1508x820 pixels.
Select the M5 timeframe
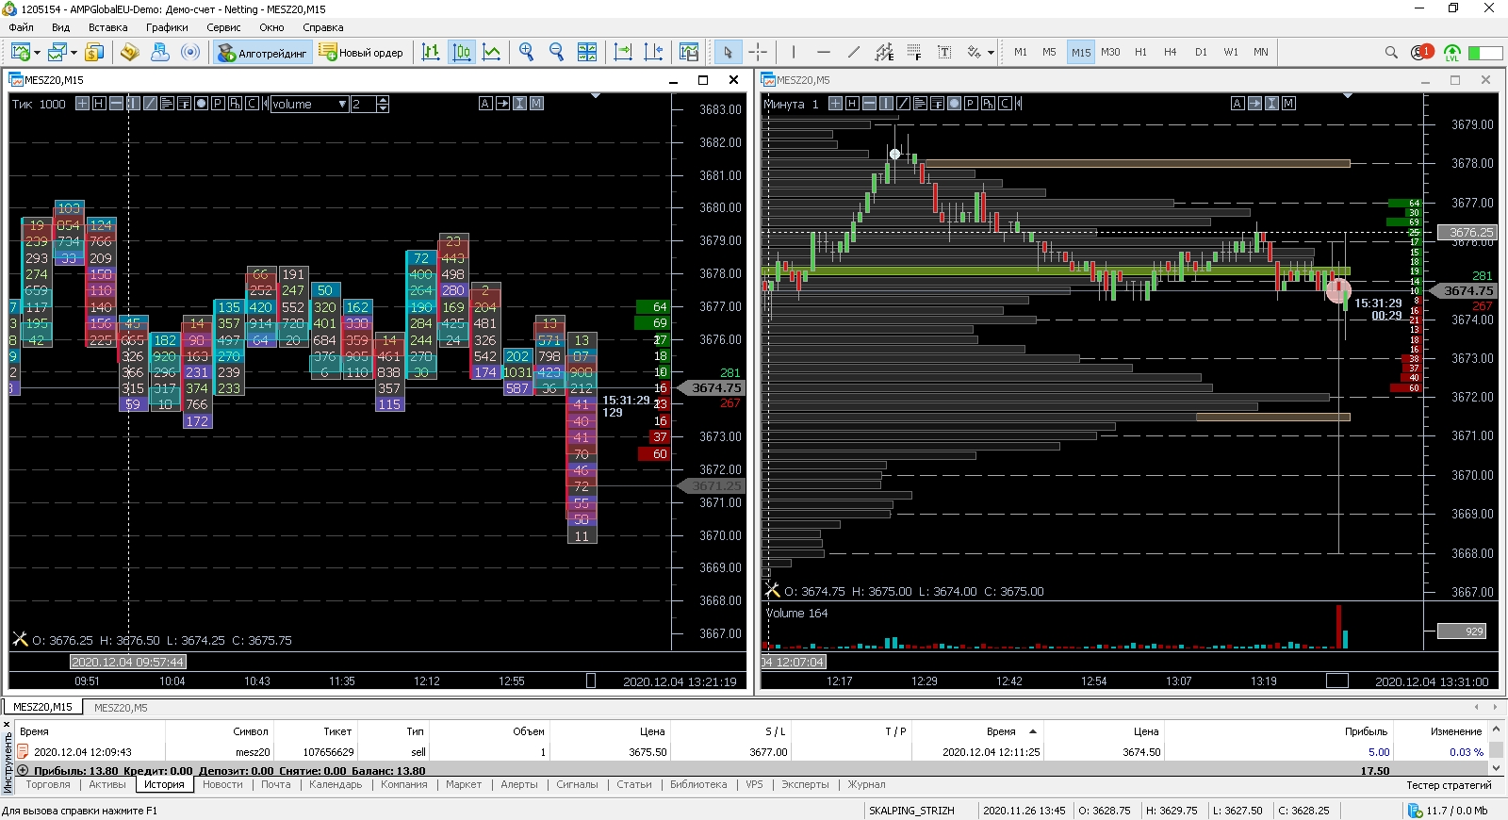click(1049, 53)
